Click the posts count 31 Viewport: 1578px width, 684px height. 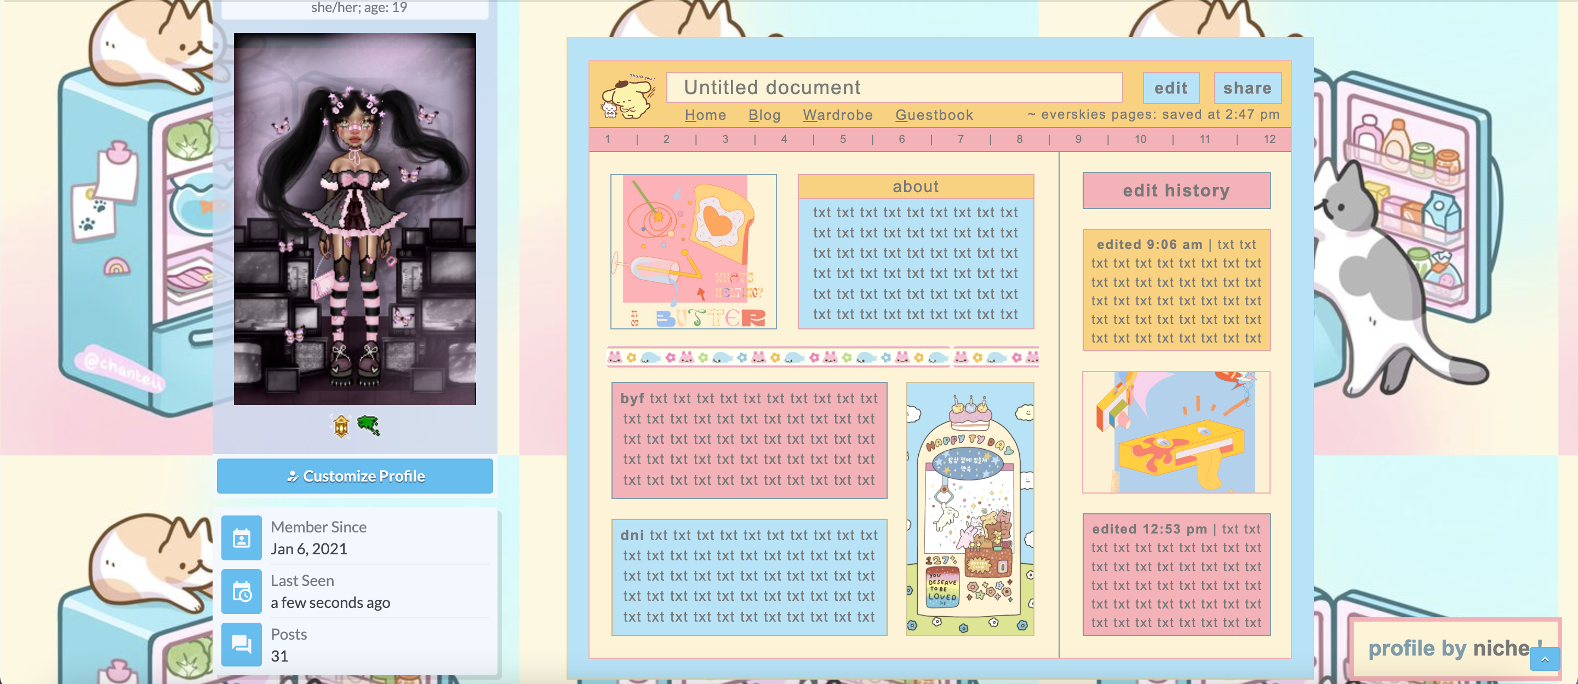click(x=279, y=656)
